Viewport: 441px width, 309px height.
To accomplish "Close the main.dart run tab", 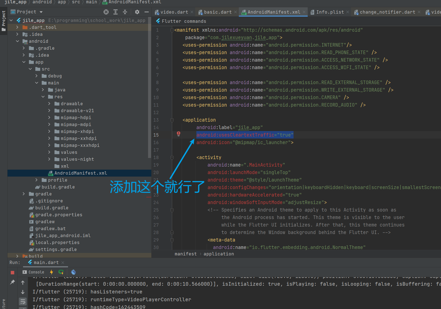I will (x=63, y=263).
